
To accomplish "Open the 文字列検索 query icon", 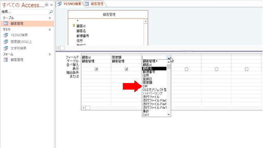I will pyautogui.click(x=6, y=49).
